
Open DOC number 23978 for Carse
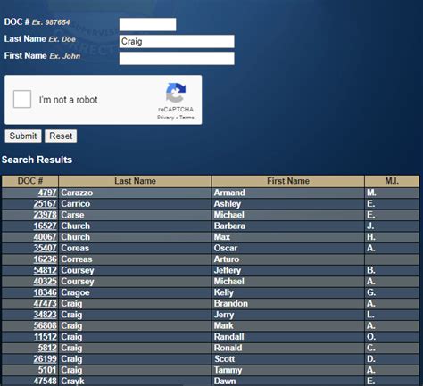(x=45, y=215)
